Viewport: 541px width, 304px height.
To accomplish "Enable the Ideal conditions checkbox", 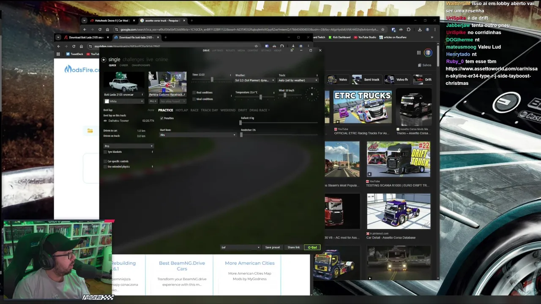I will (194, 99).
